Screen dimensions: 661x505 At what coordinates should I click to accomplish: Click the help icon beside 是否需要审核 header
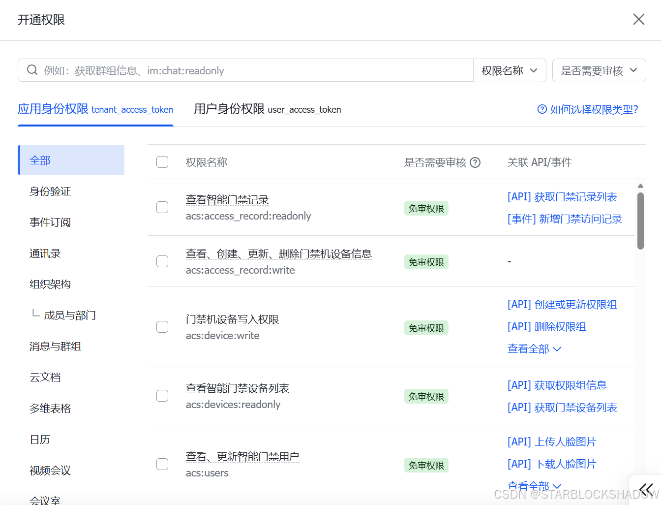click(475, 162)
